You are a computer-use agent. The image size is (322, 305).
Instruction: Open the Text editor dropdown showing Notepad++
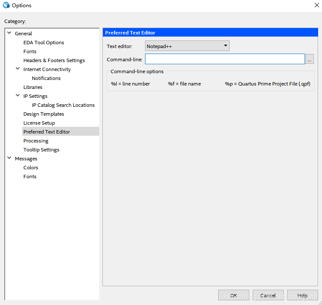pyautogui.click(x=187, y=46)
